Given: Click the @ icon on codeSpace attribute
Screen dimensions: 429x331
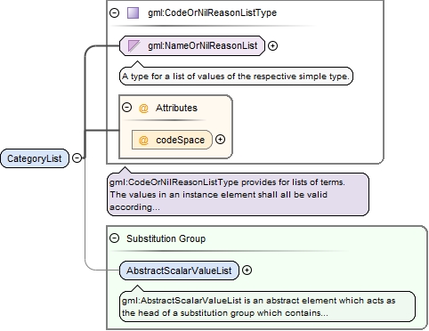Looking at the screenshot, I should pyautogui.click(x=143, y=140).
